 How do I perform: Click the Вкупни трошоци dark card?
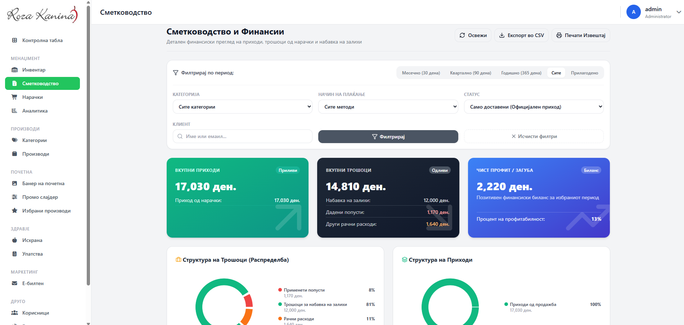point(388,198)
